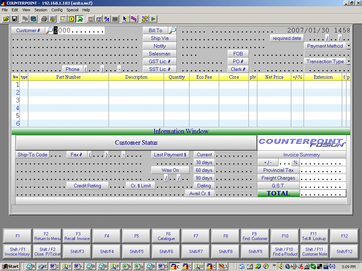Click the F6 Catalogue button

click(x=166, y=236)
